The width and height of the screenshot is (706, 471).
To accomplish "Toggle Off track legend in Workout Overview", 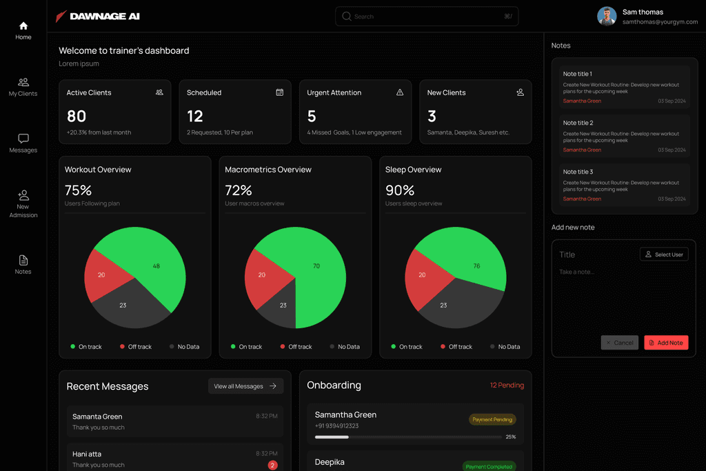I will pyautogui.click(x=136, y=347).
